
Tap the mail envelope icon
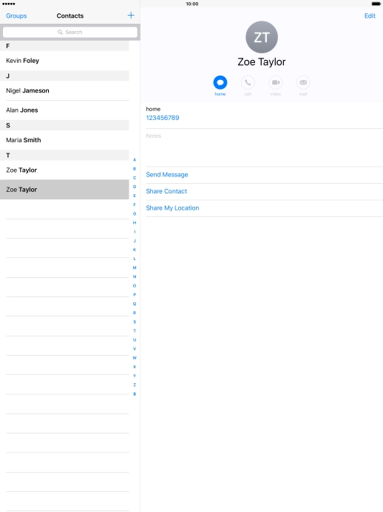click(303, 82)
